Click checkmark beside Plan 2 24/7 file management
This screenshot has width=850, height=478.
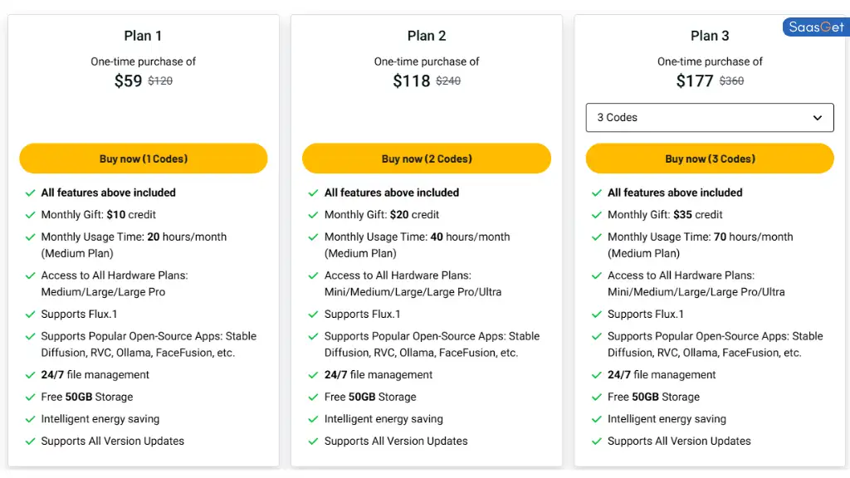314,375
